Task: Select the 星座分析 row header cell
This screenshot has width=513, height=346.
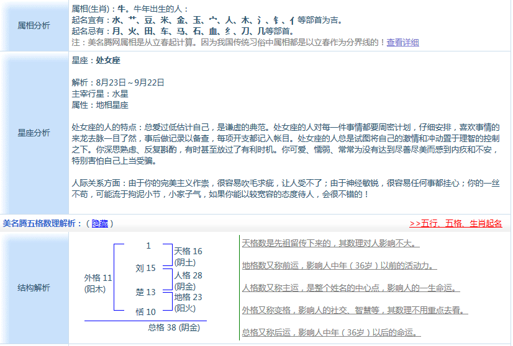Action: [34, 133]
